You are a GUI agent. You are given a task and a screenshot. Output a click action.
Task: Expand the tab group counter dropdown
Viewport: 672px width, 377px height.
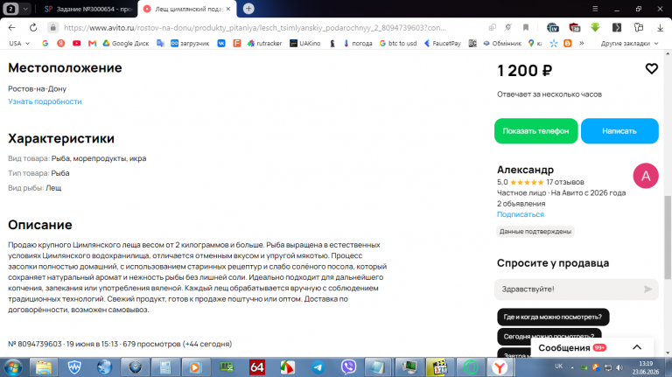pos(25,9)
